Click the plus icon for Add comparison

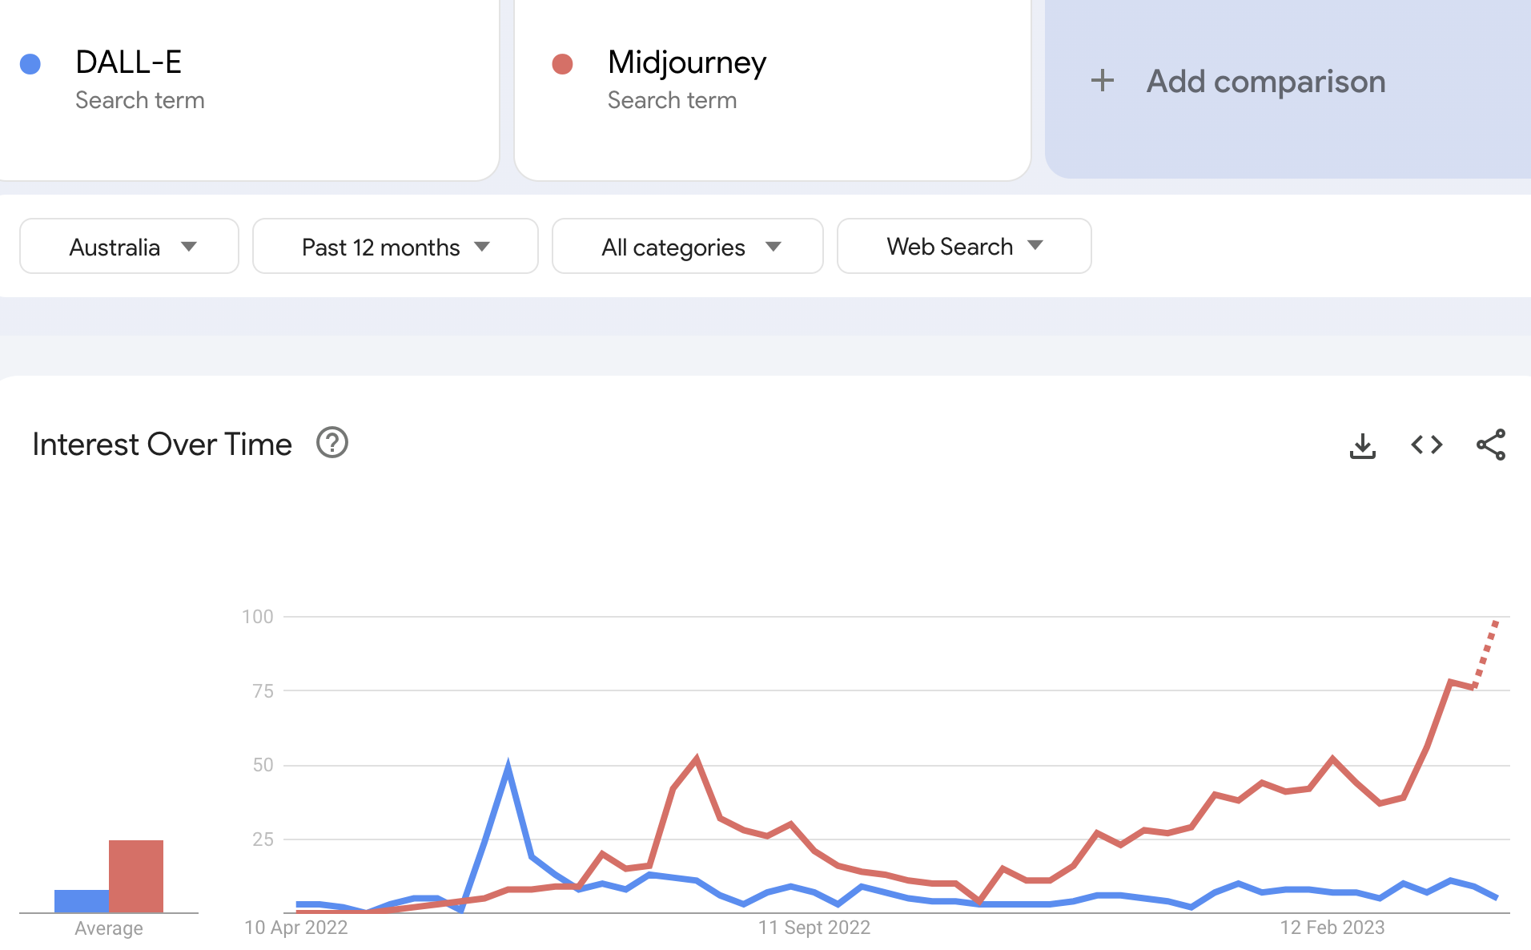pos(1103,80)
